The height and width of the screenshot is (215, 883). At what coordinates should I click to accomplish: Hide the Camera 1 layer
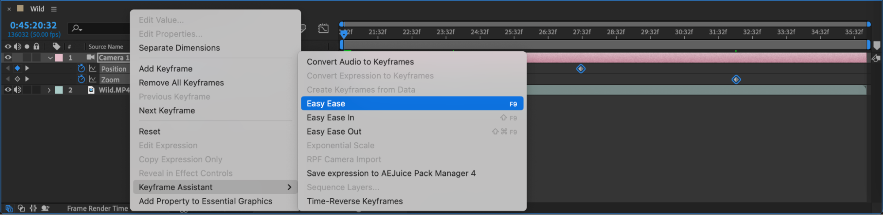(x=8, y=57)
